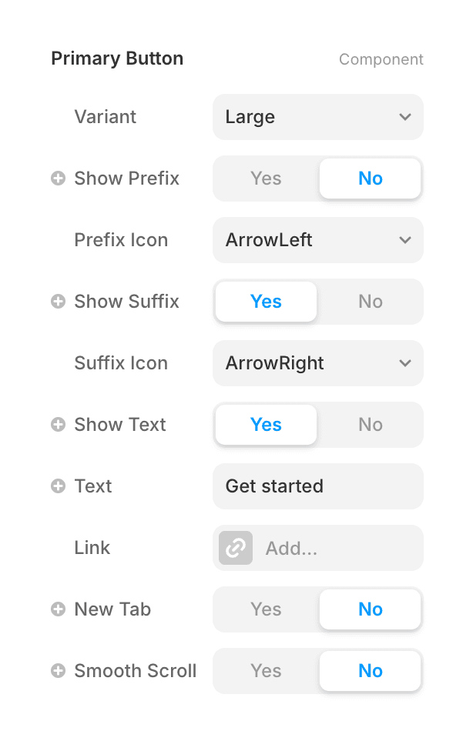Select the Component label at top right
This screenshot has width=473, height=731.
(381, 58)
